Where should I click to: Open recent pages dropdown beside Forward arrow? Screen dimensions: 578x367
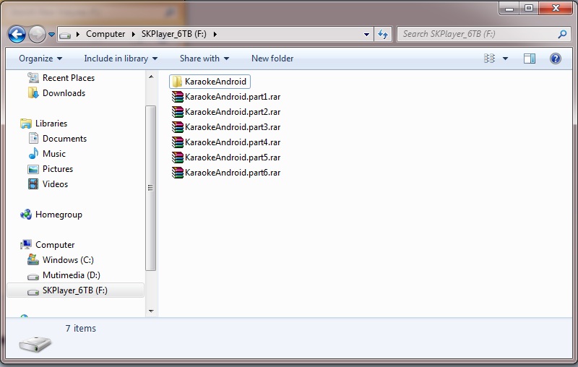click(51, 35)
